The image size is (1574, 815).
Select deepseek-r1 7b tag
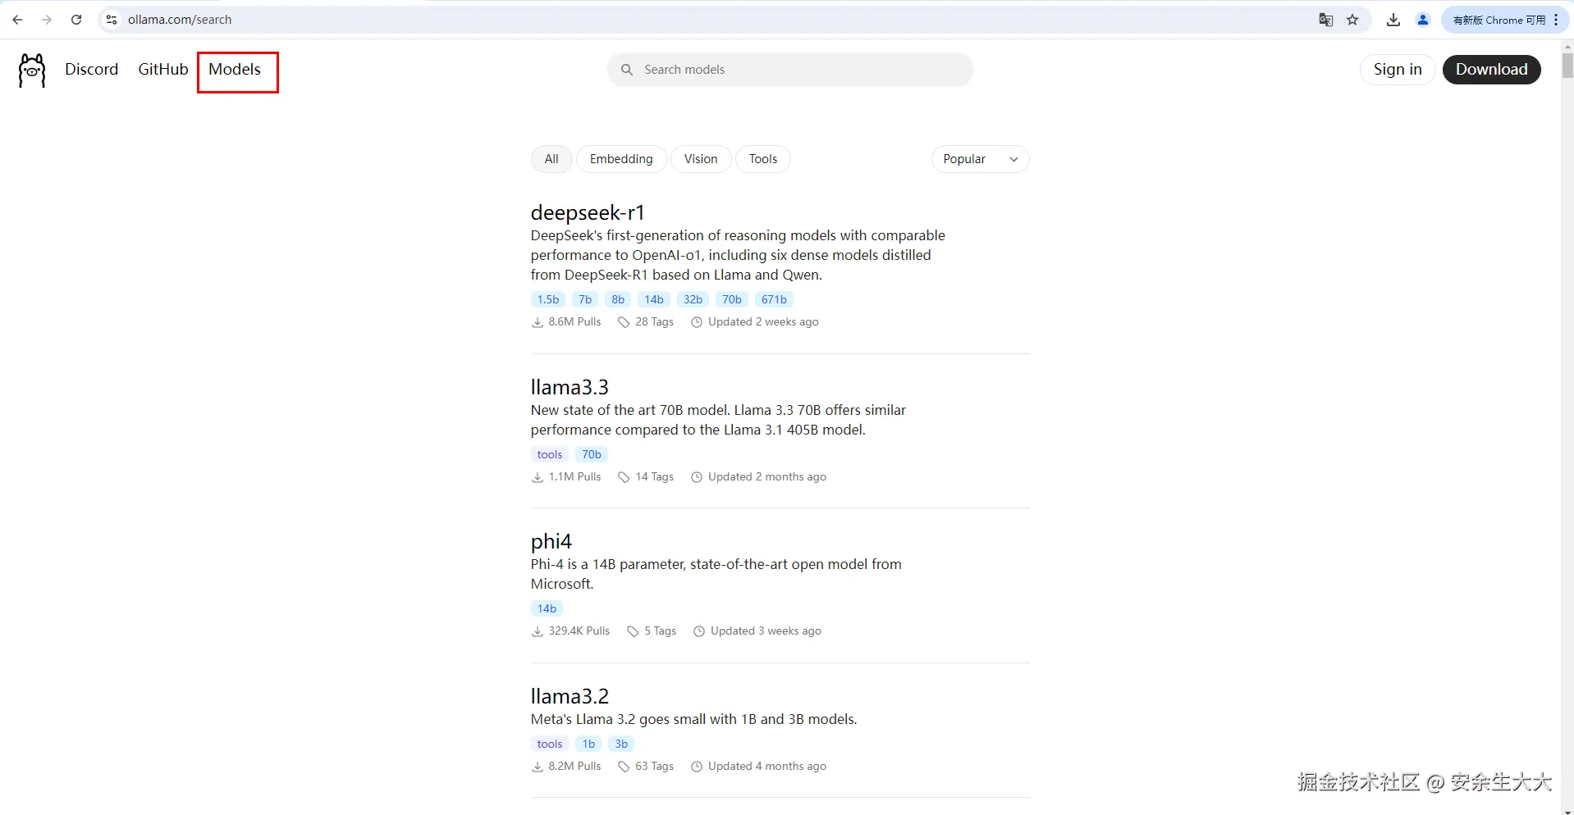click(585, 299)
